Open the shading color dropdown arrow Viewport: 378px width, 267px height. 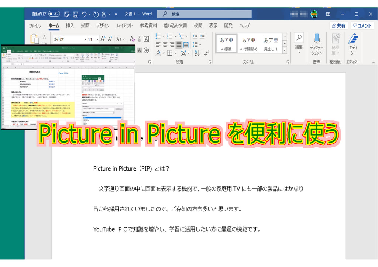pyautogui.click(x=164, y=53)
